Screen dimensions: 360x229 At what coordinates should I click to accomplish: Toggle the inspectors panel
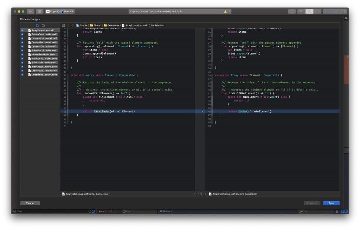[343, 11]
